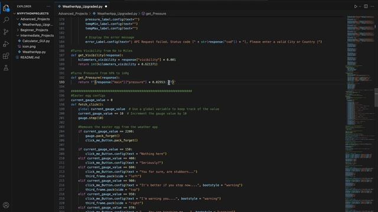This screenshot has height=212, width=378.
Task: Open the Testing flask view
Action: (x=6, y=68)
